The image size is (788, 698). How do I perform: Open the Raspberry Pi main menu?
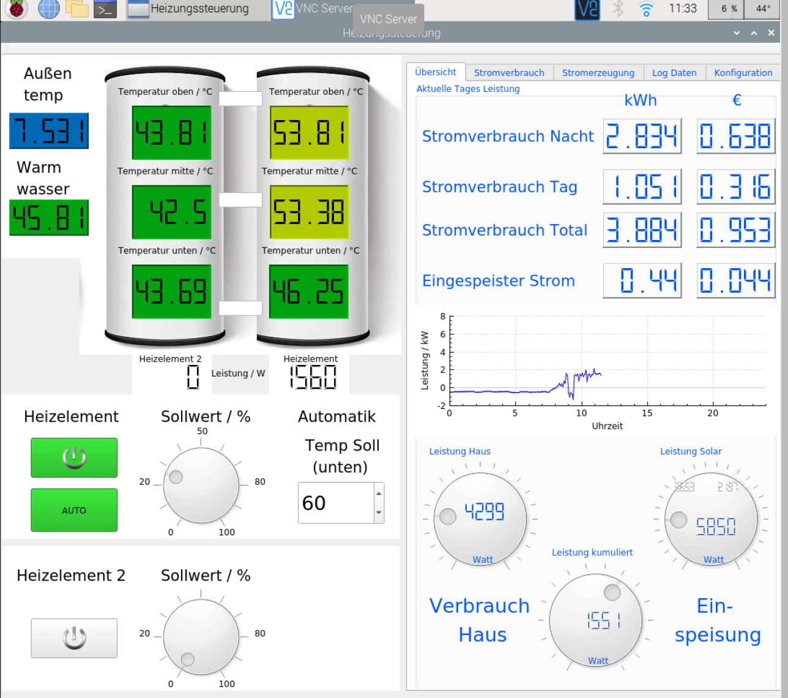coord(17,9)
